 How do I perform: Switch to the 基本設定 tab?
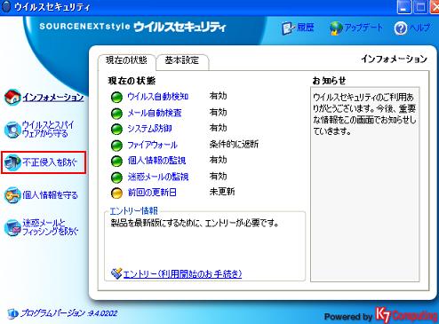click(182, 60)
